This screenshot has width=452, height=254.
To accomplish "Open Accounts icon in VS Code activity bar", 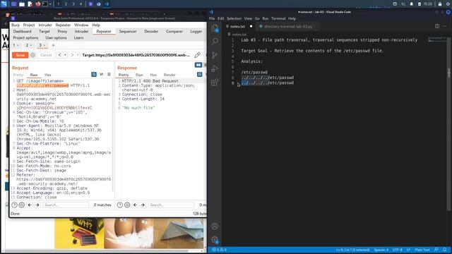I will 215,226.
